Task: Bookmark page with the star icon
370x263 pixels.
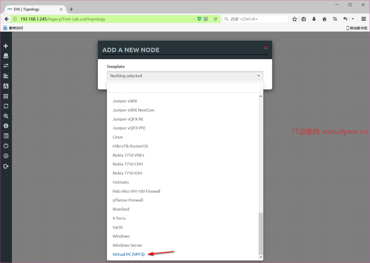Action: tap(295, 19)
